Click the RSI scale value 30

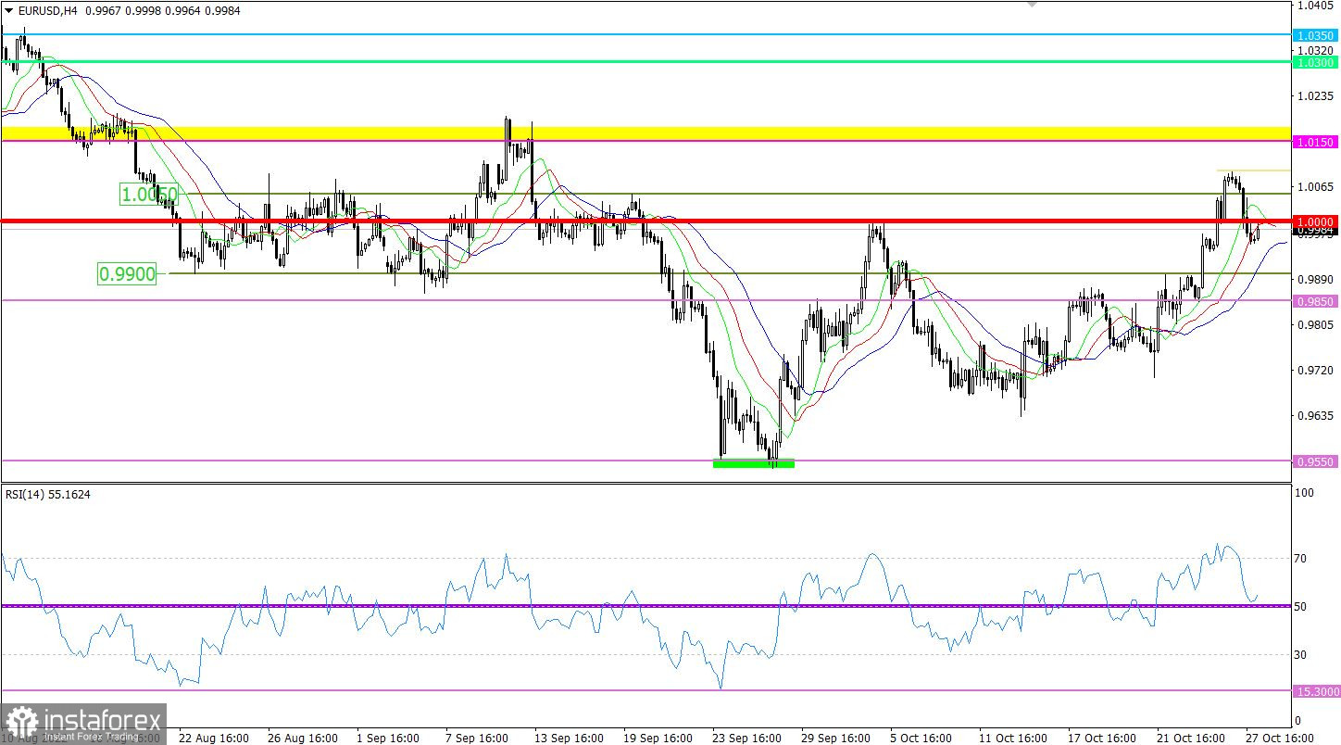pyautogui.click(x=1300, y=655)
